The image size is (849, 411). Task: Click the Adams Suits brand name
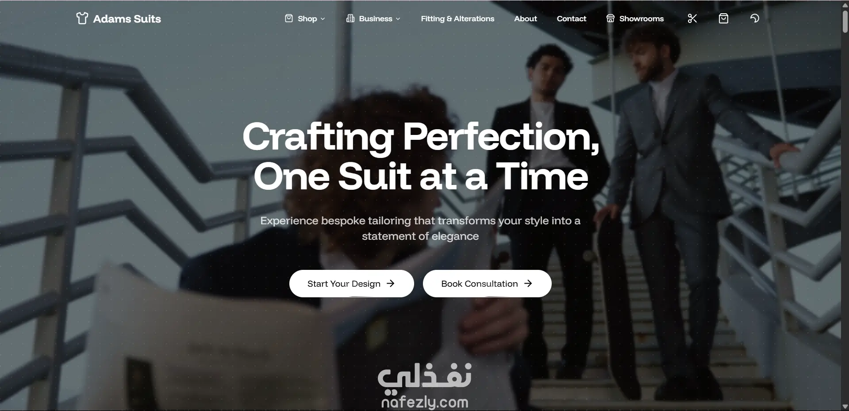pyautogui.click(x=127, y=19)
